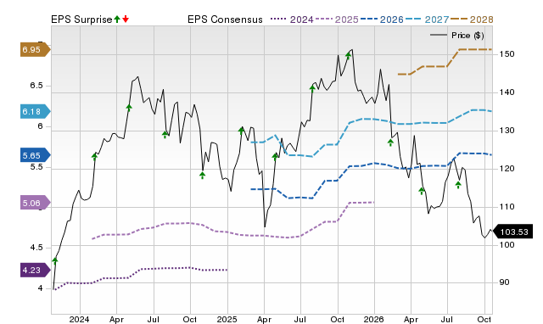Viewport: 543px width, 324px height.
Task: Toggle the 2028 consensus series in the legend
Action: [472, 20]
